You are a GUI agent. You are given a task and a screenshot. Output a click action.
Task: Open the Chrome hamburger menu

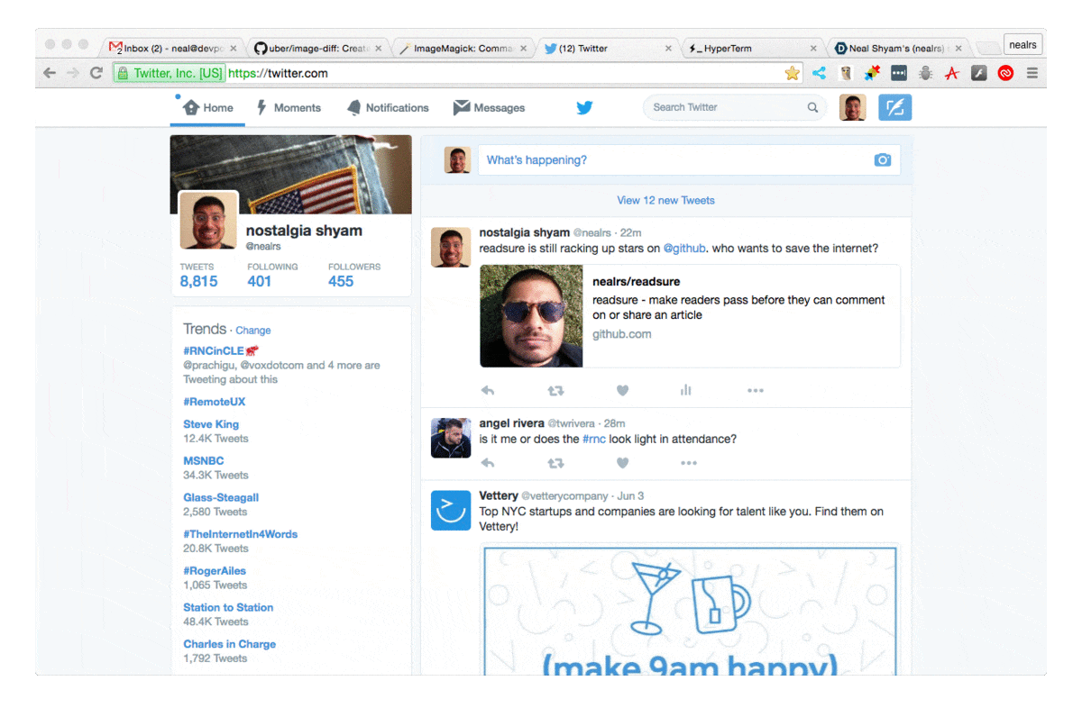pyautogui.click(x=1032, y=73)
